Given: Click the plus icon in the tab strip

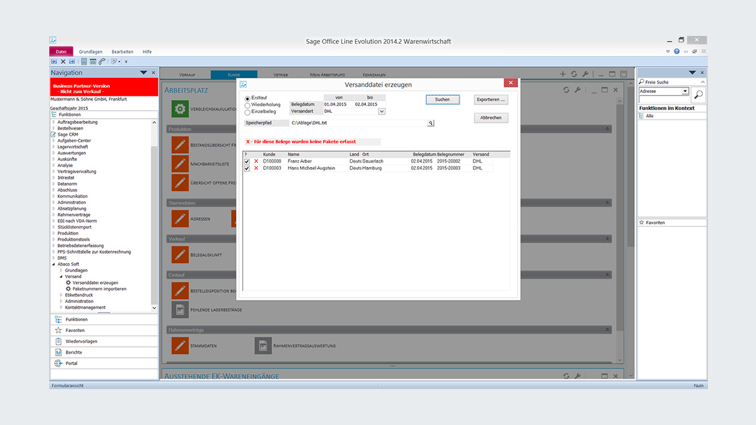Looking at the screenshot, I should [563, 74].
